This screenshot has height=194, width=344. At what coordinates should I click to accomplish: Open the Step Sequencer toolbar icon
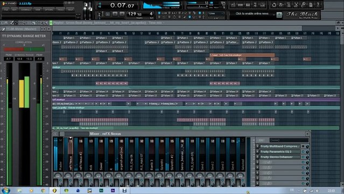point(241,5)
